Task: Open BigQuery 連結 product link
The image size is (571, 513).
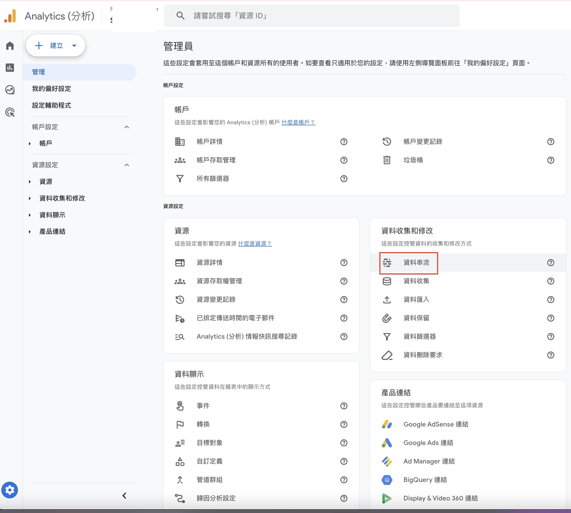Action: [425, 480]
